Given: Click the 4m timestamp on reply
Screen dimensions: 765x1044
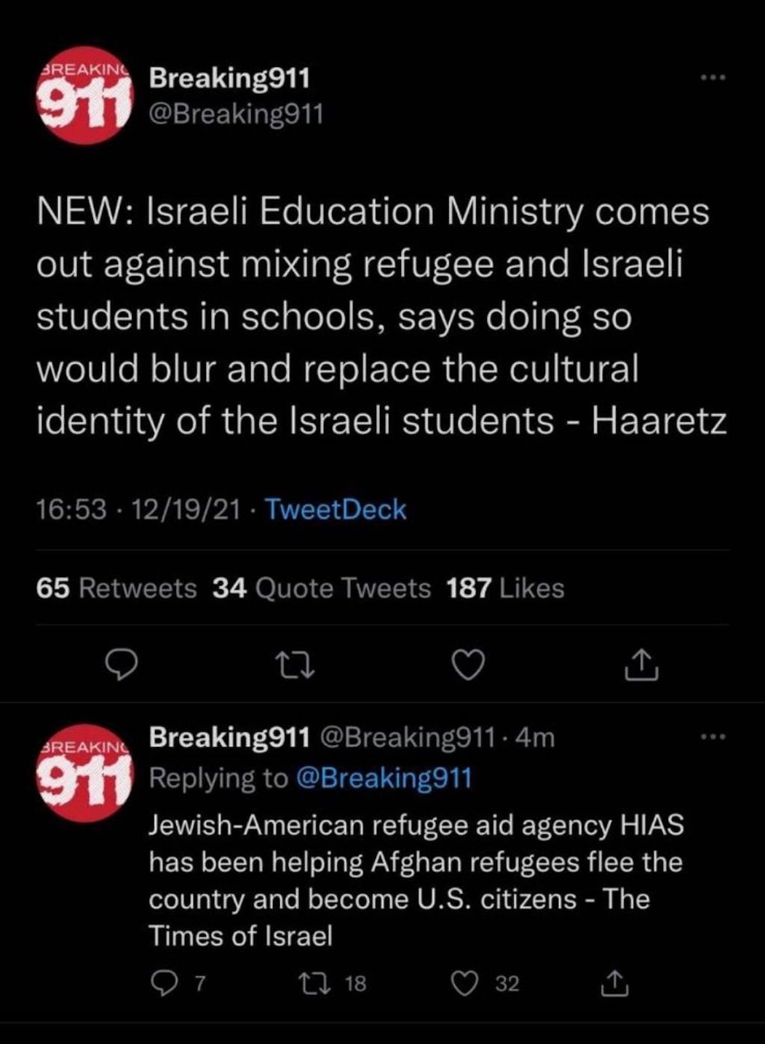Looking at the screenshot, I should coord(535,737).
